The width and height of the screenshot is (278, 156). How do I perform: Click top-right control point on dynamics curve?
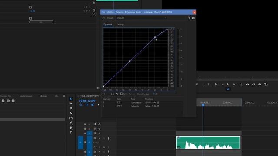(x=167, y=29)
